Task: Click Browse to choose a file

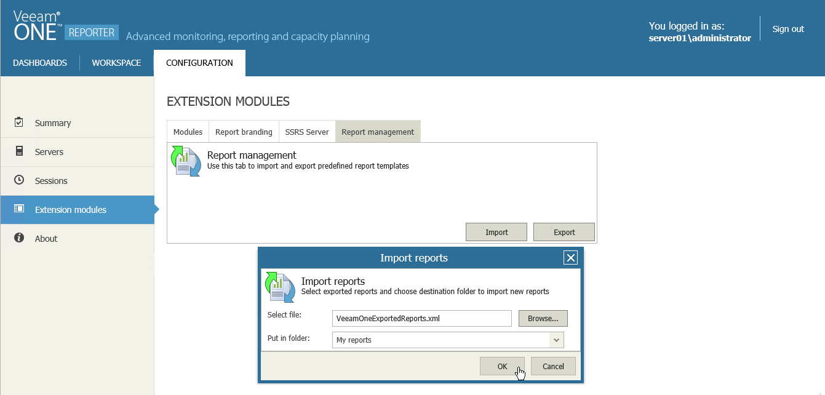Action: [x=543, y=318]
